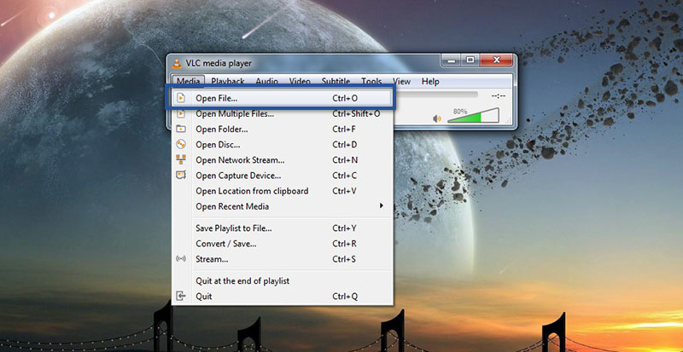Mute audio with the speaker icon
Viewport: 683px width, 352px height.
(x=437, y=118)
